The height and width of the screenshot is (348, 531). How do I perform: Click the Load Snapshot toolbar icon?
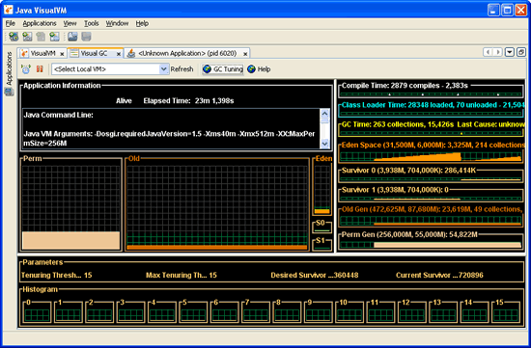click(x=72, y=37)
